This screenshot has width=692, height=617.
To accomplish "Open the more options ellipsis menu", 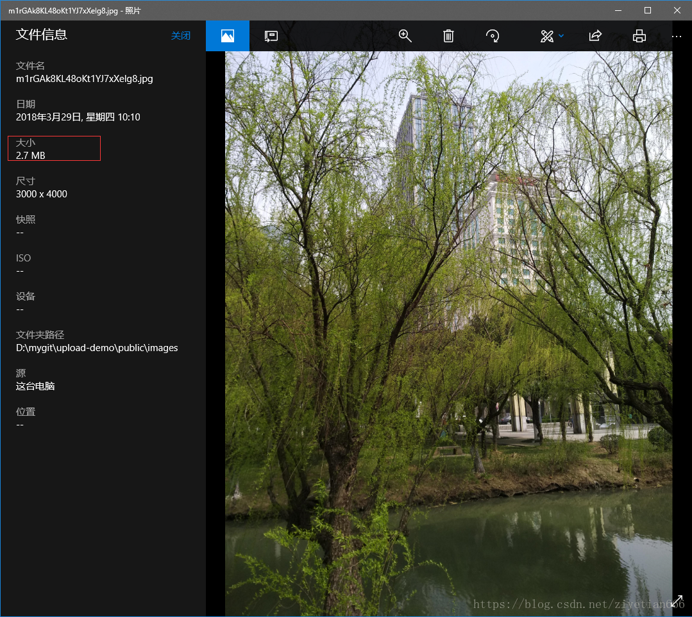I will (677, 37).
